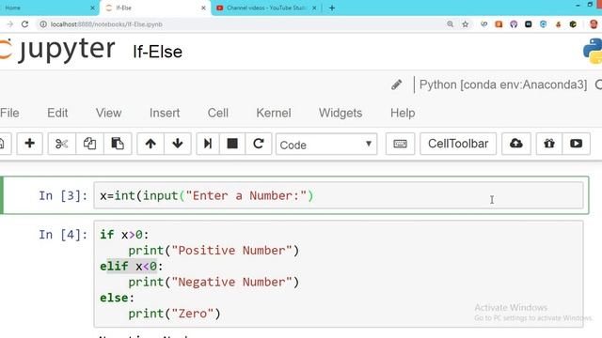Cut selected cells with scissors icon
The width and height of the screenshot is (602, 338).
pyautogui.click(x=61, y=144)
